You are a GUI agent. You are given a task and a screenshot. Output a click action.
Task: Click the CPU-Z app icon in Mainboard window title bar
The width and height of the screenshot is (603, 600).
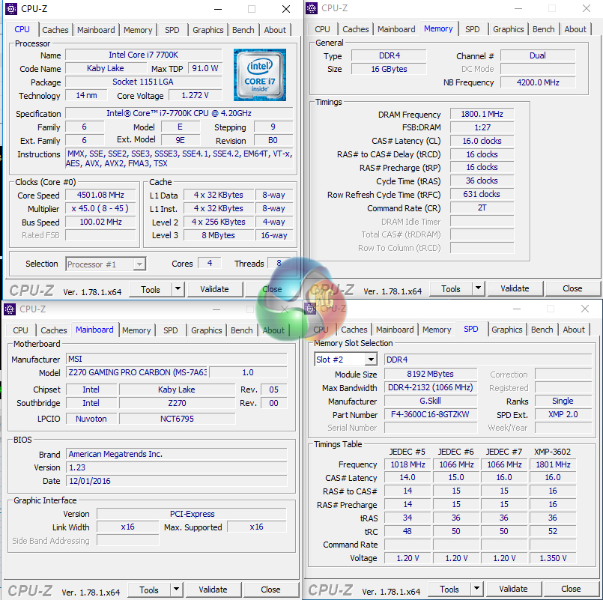click(10, 309)
